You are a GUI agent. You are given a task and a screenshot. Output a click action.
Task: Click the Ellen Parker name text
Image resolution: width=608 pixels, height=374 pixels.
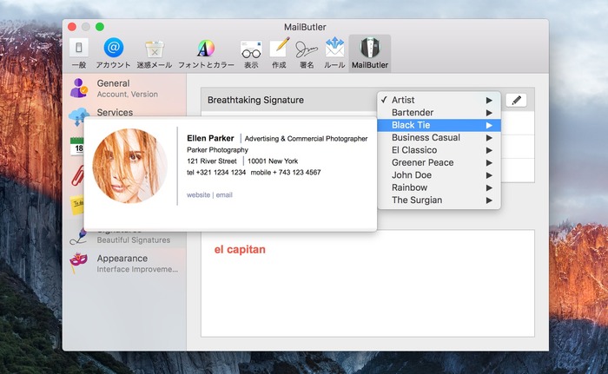click(210, 138)
